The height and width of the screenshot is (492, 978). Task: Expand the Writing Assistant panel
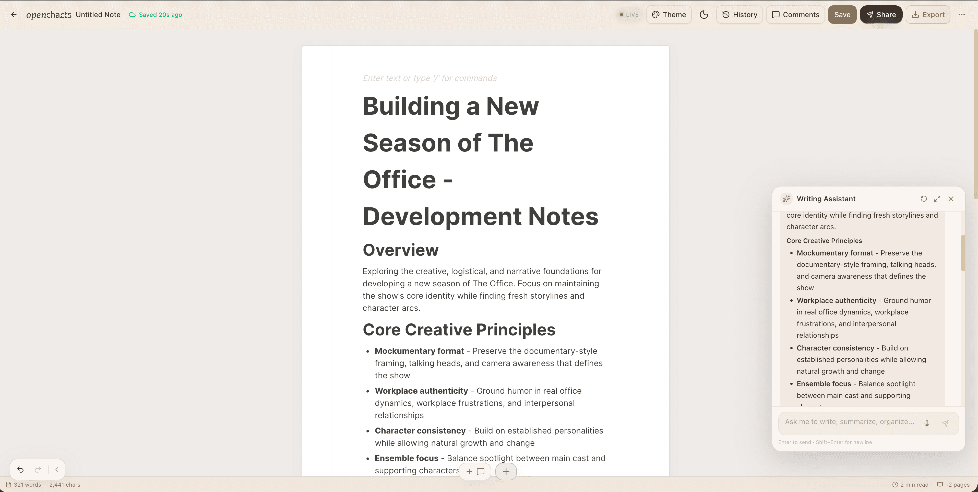[937, 199]
